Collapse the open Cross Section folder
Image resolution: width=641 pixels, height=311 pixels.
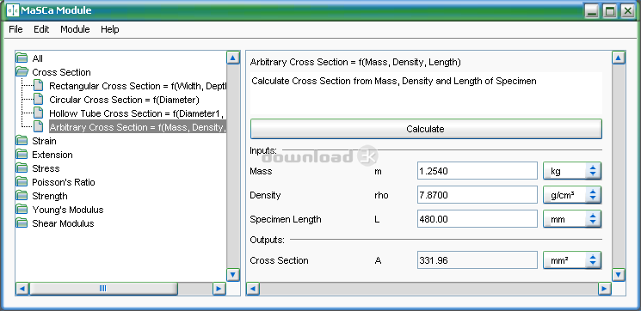[22, 73]
